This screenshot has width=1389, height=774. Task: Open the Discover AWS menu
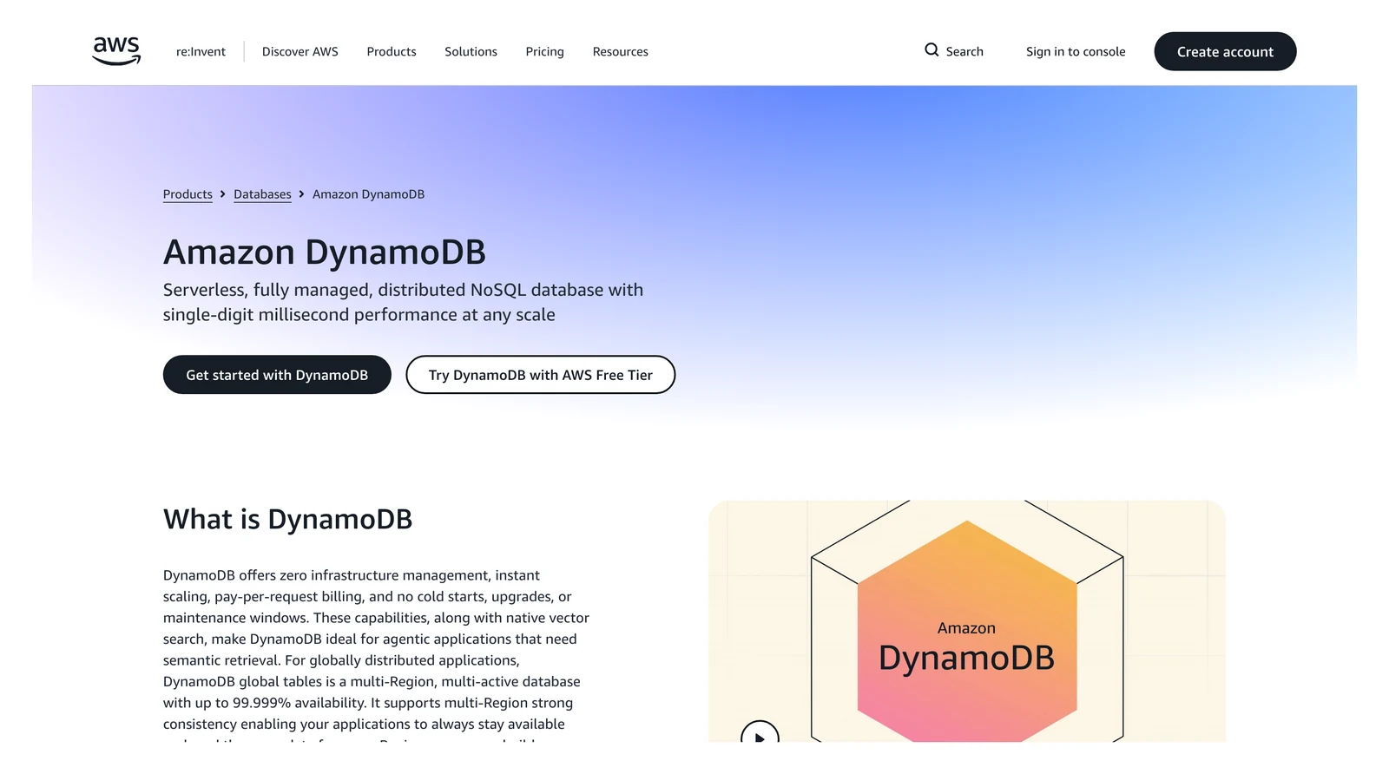(x=300, y=52)
